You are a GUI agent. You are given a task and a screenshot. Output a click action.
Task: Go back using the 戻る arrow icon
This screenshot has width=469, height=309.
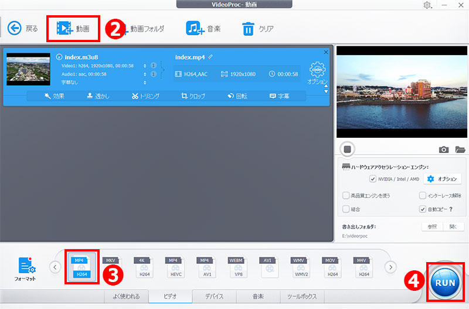tap(14, 28)
